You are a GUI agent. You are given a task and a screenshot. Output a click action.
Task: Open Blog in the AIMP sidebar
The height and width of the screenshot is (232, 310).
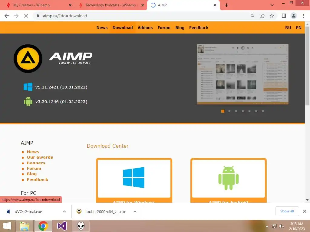31,174
